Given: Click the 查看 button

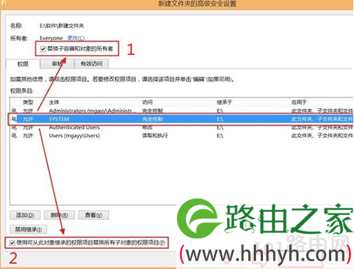Looking at the screenshot, I should click(x=94, y=215).
